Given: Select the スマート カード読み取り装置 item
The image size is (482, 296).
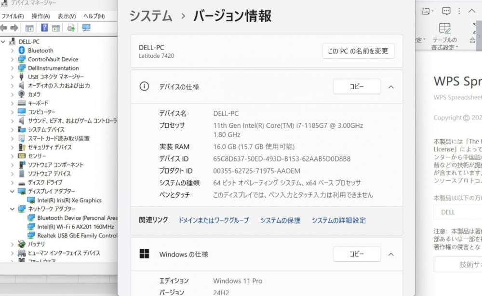Looking at the screenshot, I should (59, 139).
